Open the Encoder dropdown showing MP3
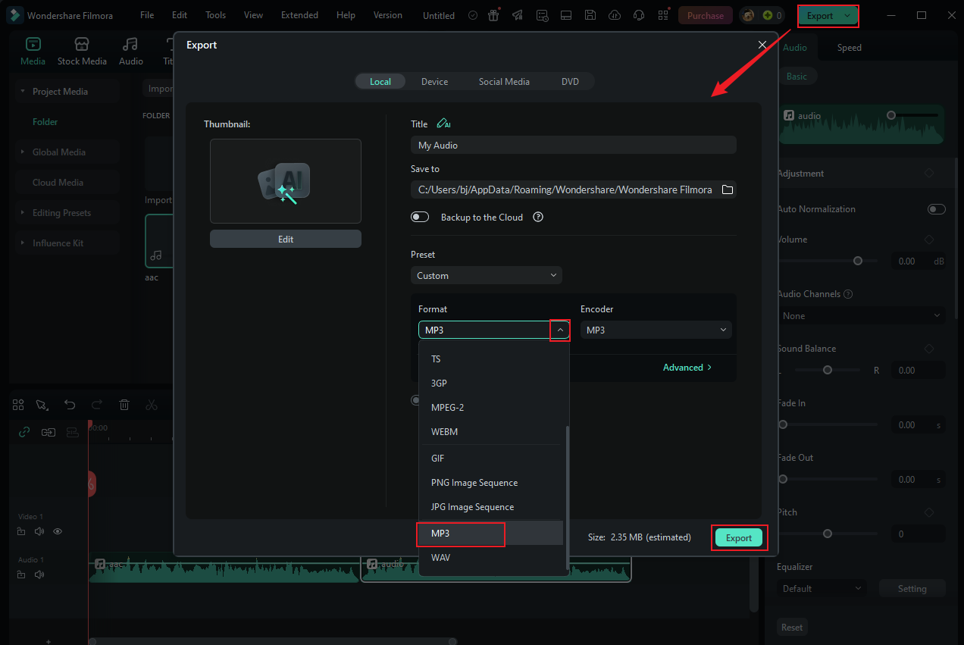 tap(656, 330)
